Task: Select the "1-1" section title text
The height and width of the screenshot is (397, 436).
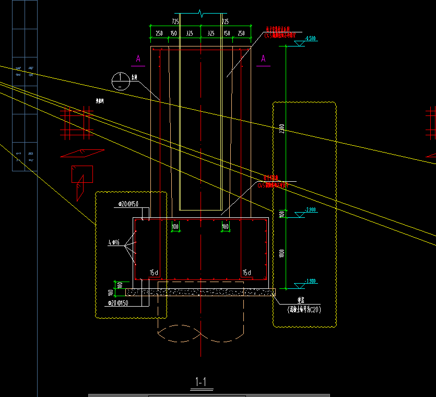Action: tap(201, 382)
